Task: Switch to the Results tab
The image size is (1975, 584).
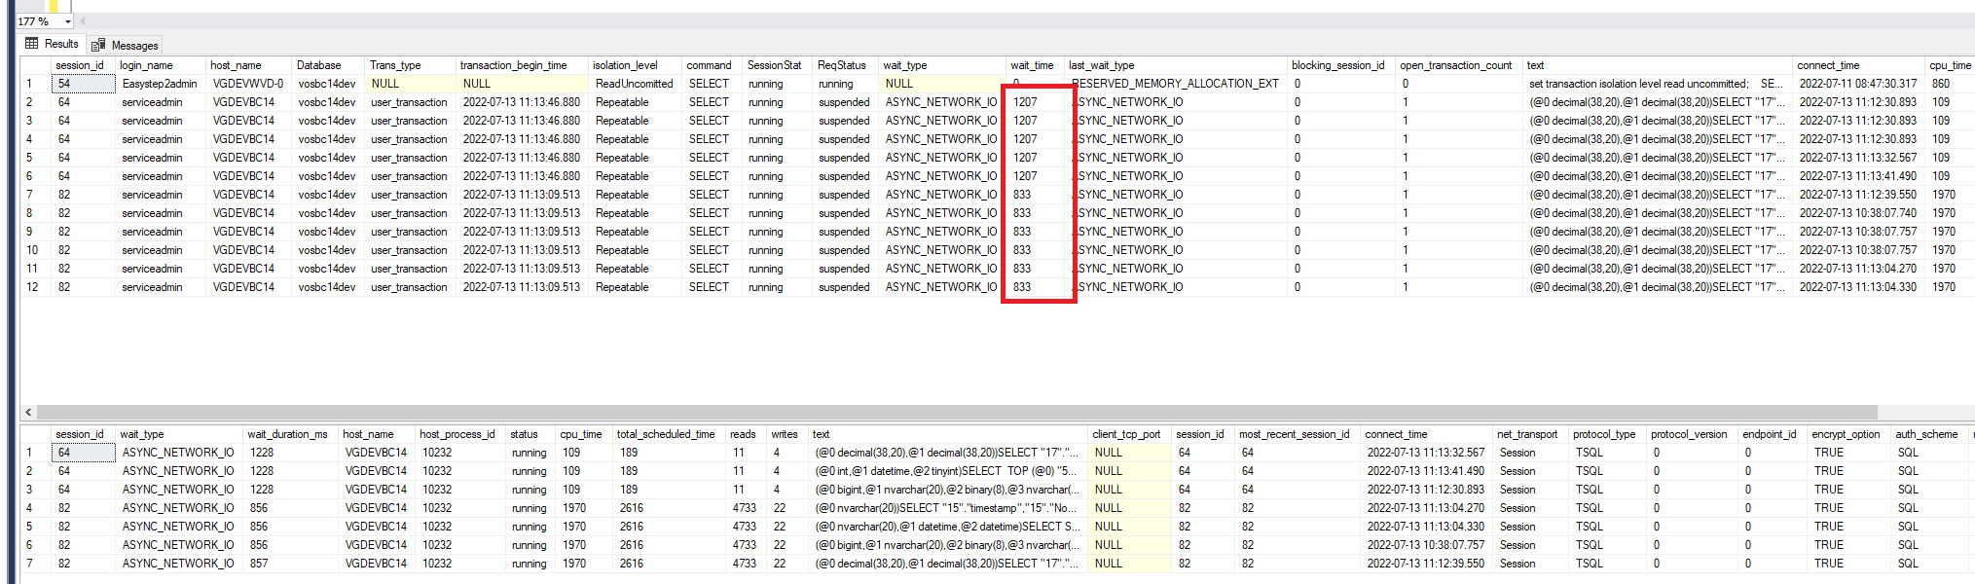Action: point(60,44)
